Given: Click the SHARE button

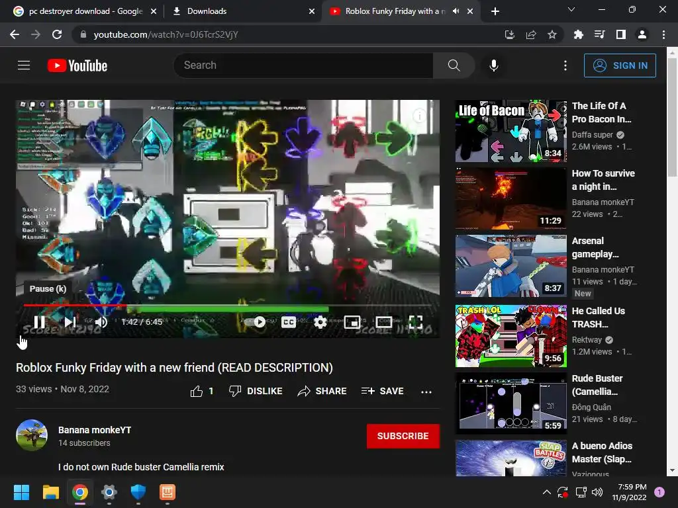Looking at the screenshot, I should (322, 391).
